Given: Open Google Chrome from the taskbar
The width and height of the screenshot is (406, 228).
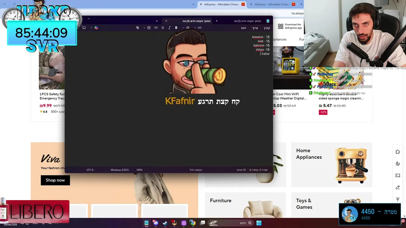Looking at the screenshot, I should [193, 223].
